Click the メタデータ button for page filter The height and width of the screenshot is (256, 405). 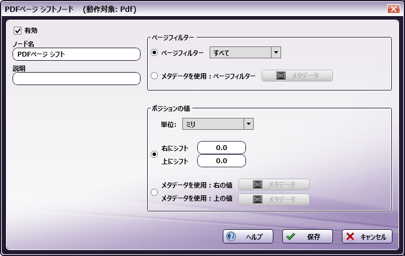click(x=297, y=76)
